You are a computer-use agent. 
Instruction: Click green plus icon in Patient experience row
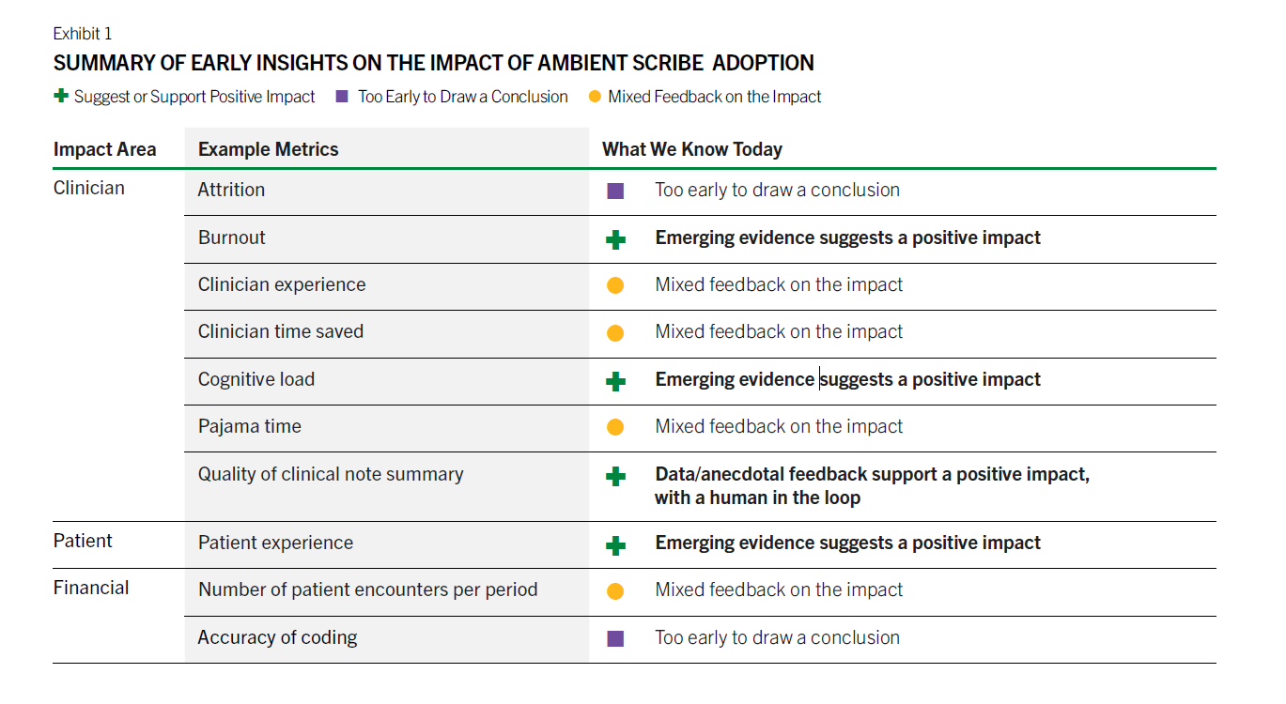click(615, 544)
